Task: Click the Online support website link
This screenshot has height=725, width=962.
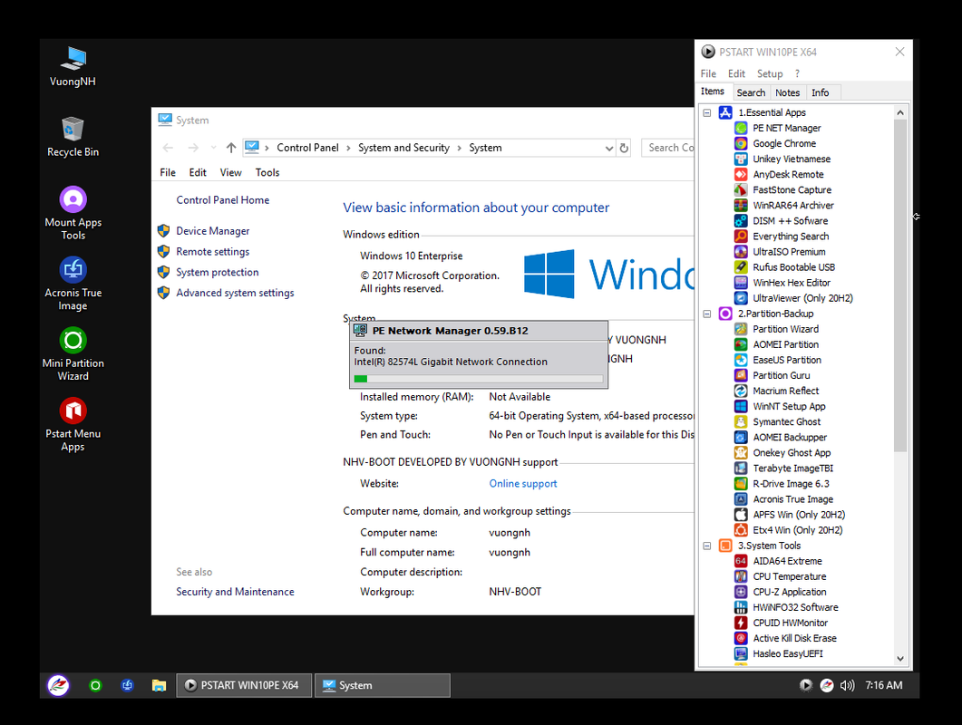Action: coord(523,484)
